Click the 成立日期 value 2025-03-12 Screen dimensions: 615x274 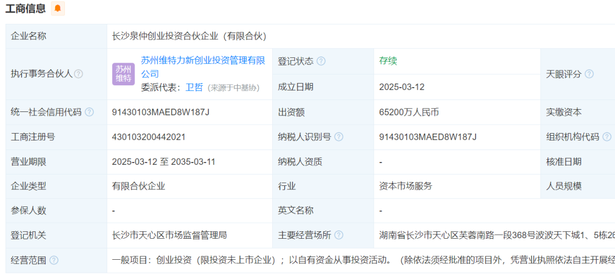tap(401, 87)
